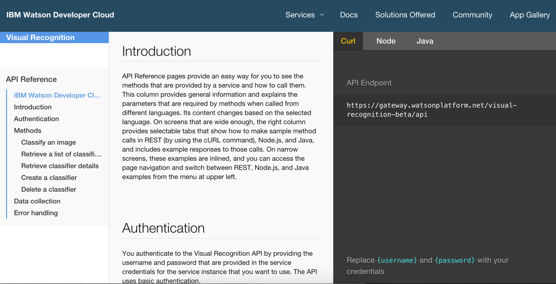Image resolution: width=556 pixels, height=284 pixels.
Task: Click the {username} placeholder text
Action: pyautogui.click(x=397, y=260)
